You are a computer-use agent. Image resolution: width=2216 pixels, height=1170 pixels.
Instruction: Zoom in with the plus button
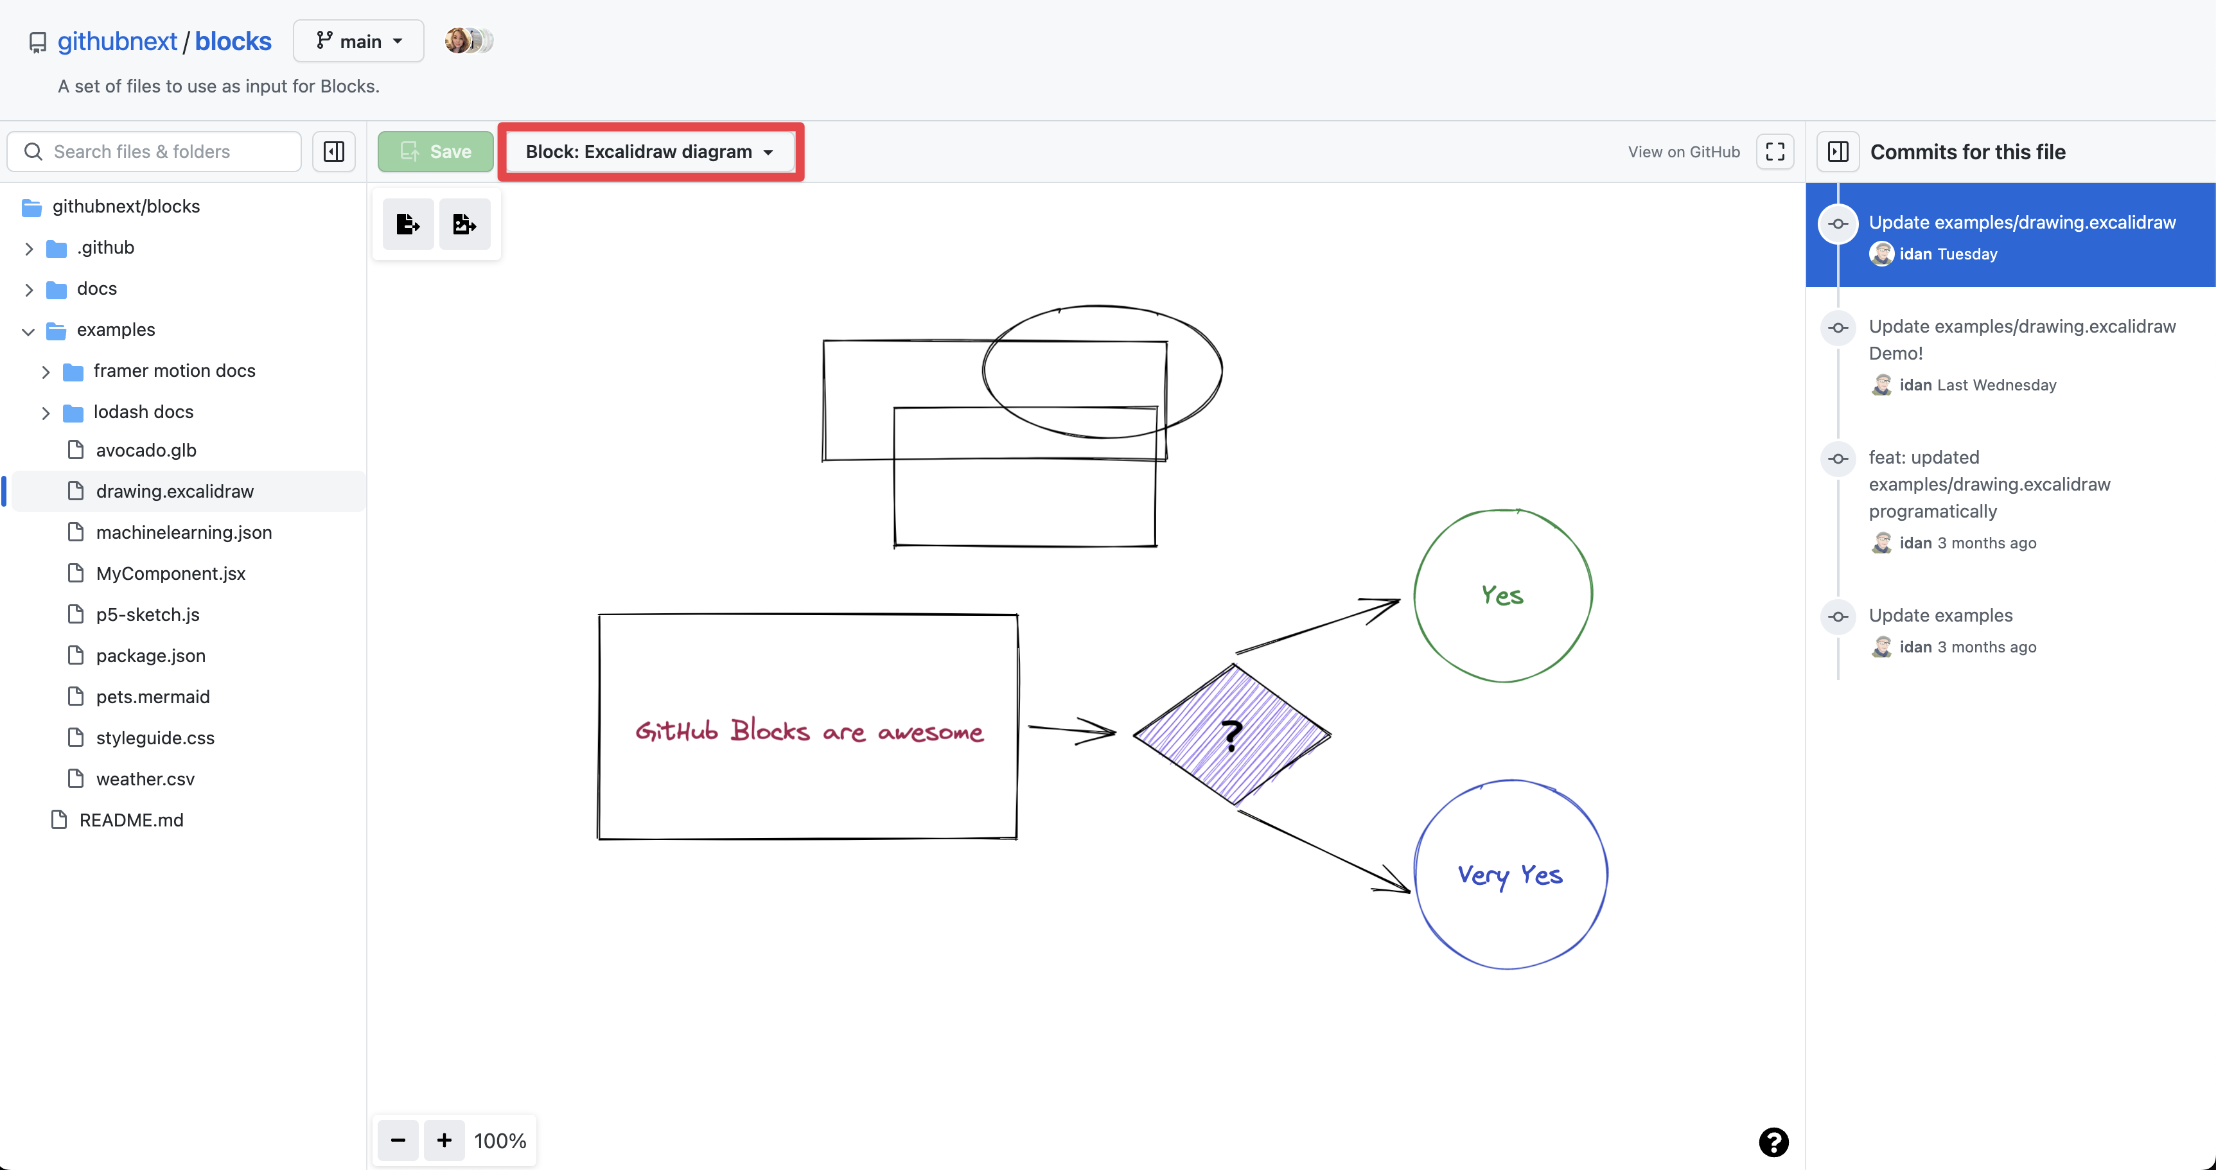coord(444,1140)
